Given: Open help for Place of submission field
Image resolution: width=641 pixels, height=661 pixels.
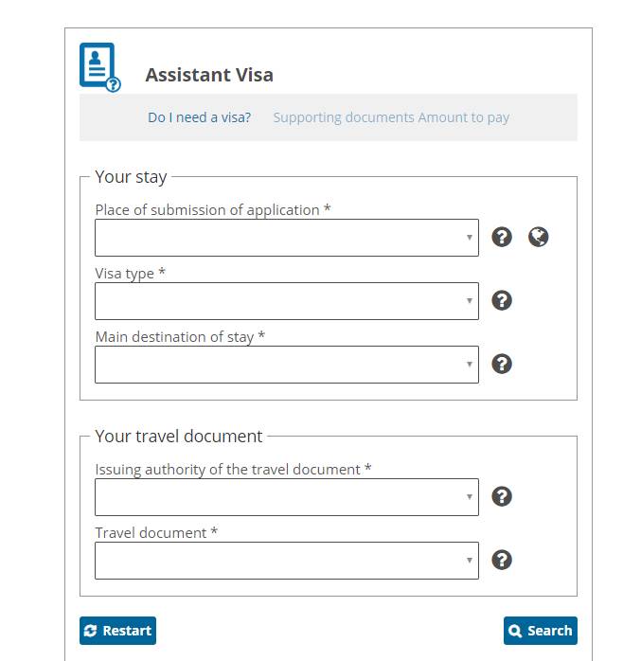Looking at the screenshot, I should 502,237.
